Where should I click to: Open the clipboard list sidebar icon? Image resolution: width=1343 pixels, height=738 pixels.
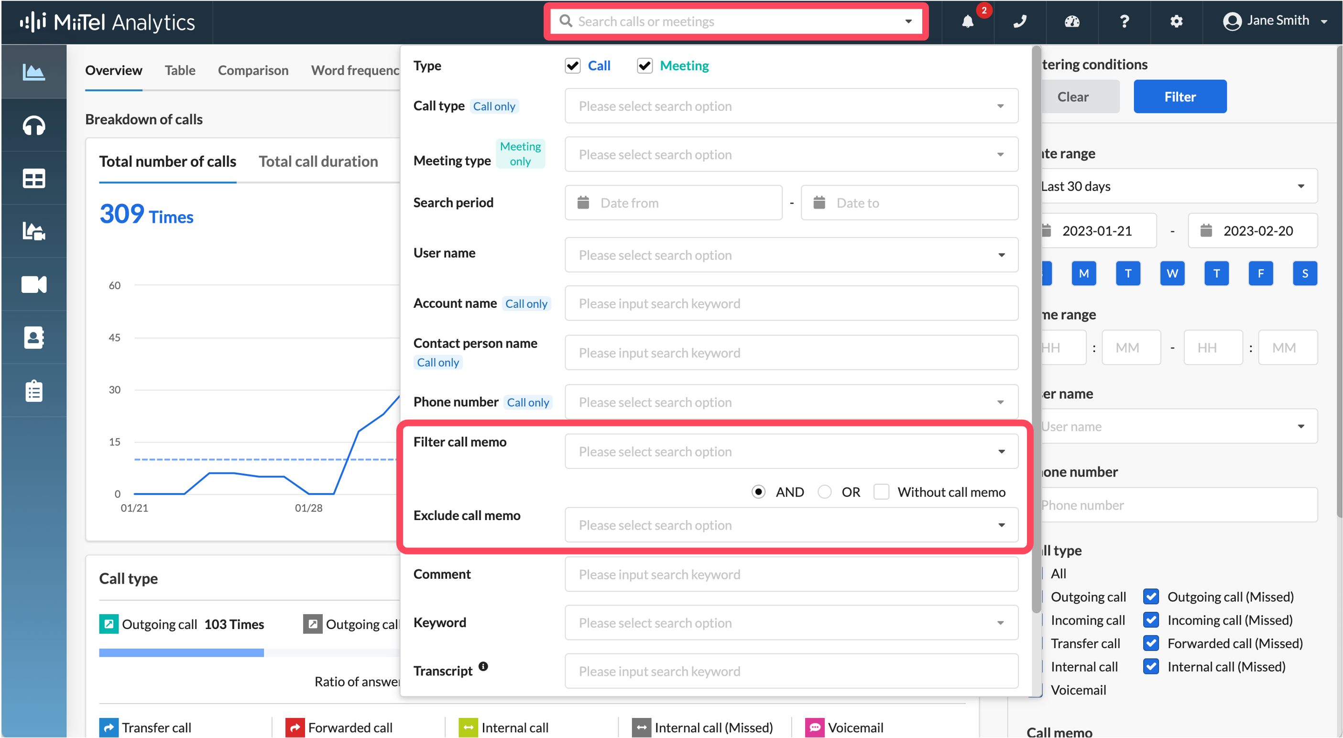34,391
